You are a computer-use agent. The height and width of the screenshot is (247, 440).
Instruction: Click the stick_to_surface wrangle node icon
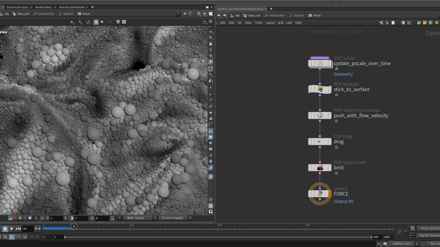[x=320, y=89]
